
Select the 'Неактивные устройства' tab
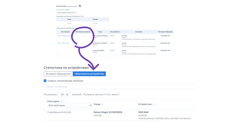89,74
